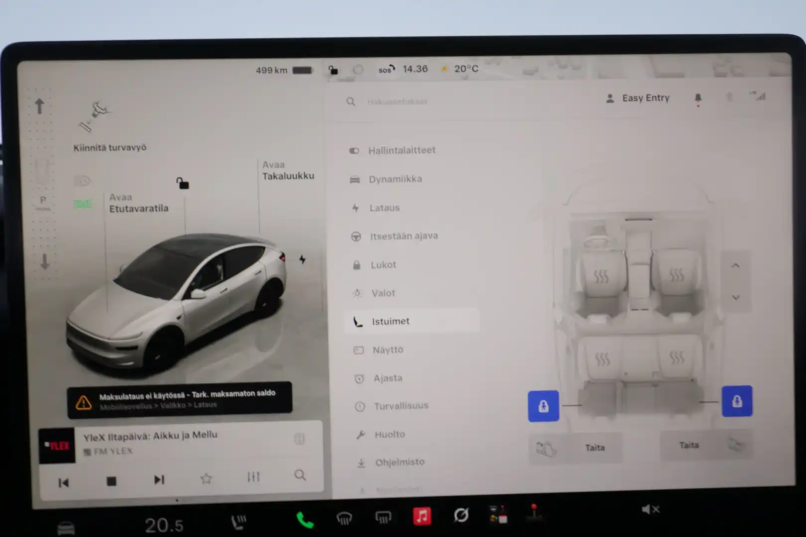
Task: Open the Huolto service menu
Action: (381, 435)
